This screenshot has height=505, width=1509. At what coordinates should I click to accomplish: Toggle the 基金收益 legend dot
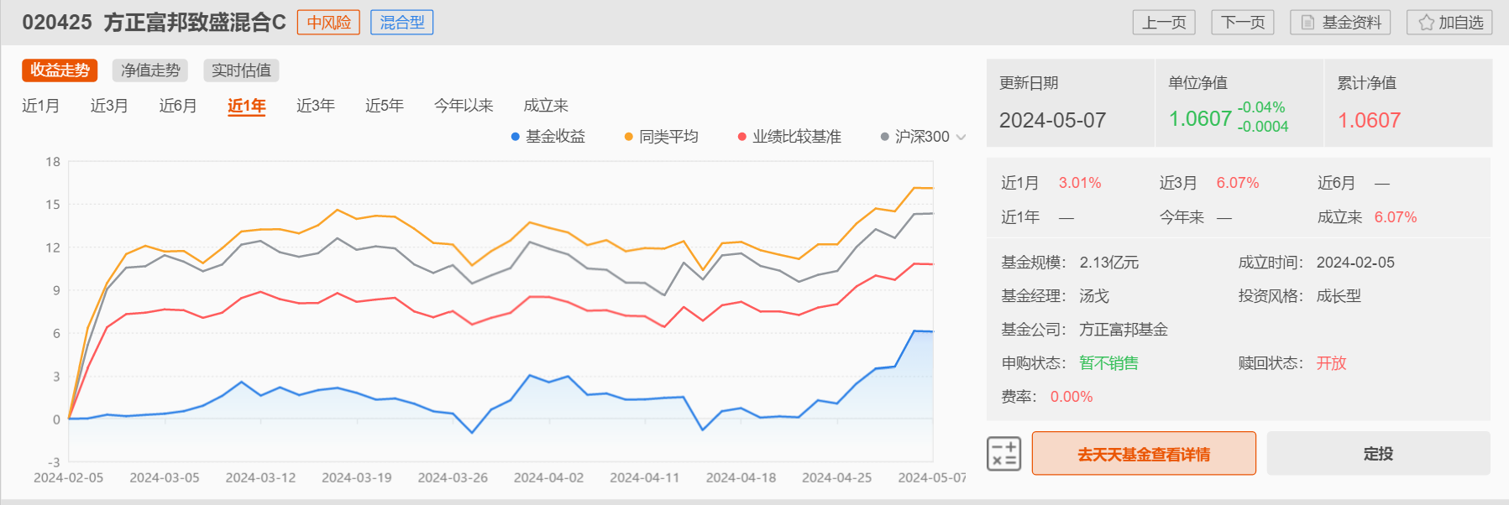click(516, 137)
